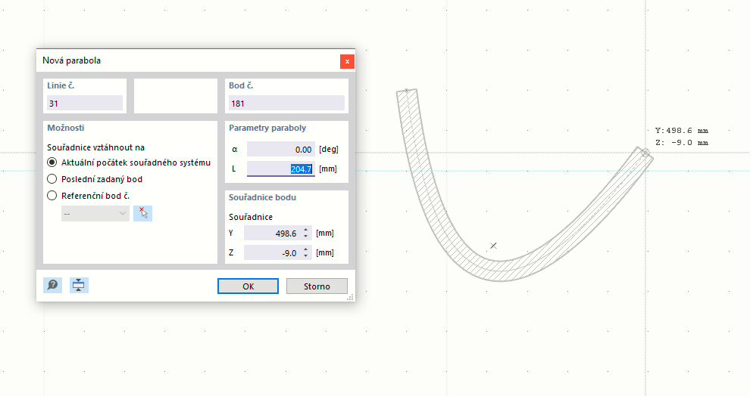Increase the Y coordinate with up arrow

305,230
